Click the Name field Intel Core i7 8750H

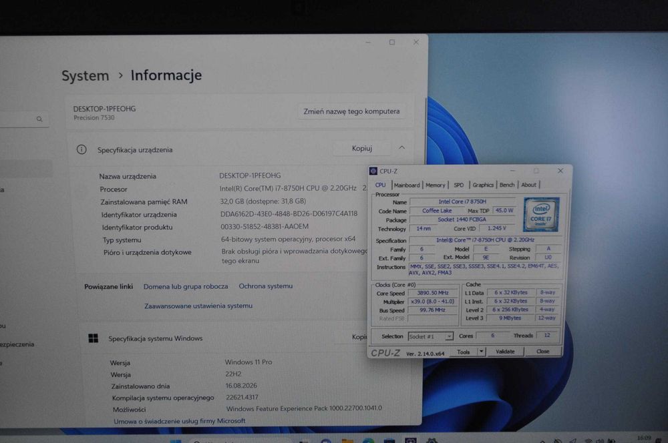tap(462, 201)
